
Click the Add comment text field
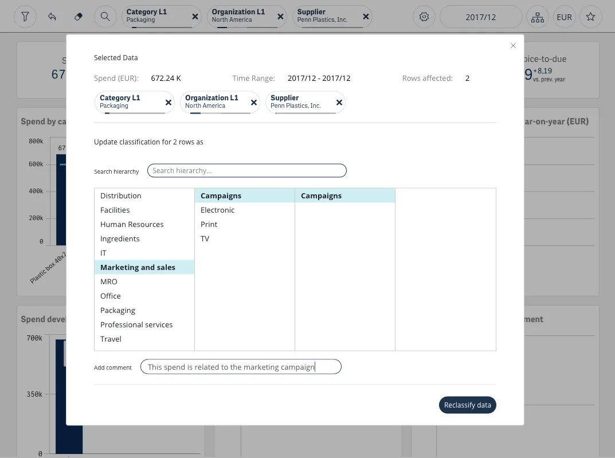tap(241, 367)
